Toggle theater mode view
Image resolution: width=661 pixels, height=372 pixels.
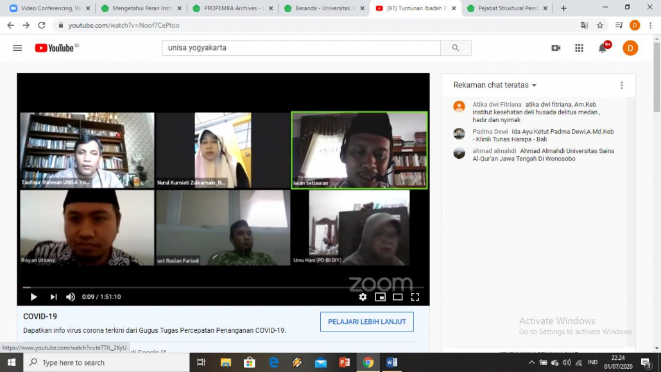397,297
